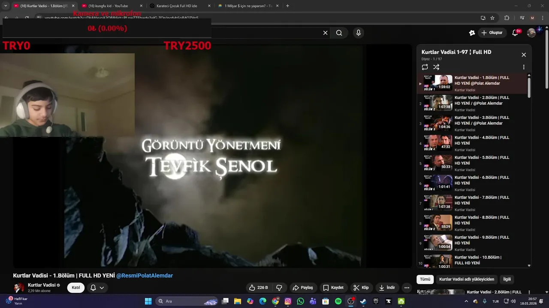Open YouTube notifications bell with 9+ badge
The height and width of the screenshot is (308, 549).
516,33
